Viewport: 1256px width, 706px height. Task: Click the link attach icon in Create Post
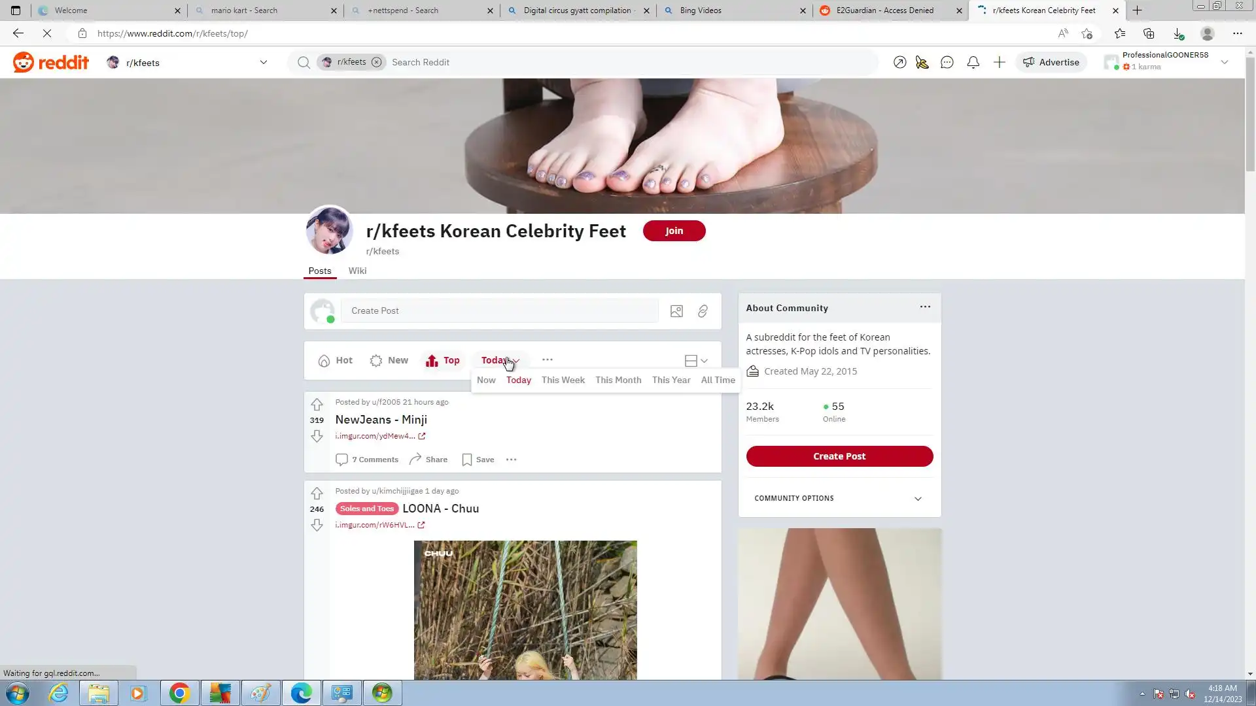tap(703, 311)
